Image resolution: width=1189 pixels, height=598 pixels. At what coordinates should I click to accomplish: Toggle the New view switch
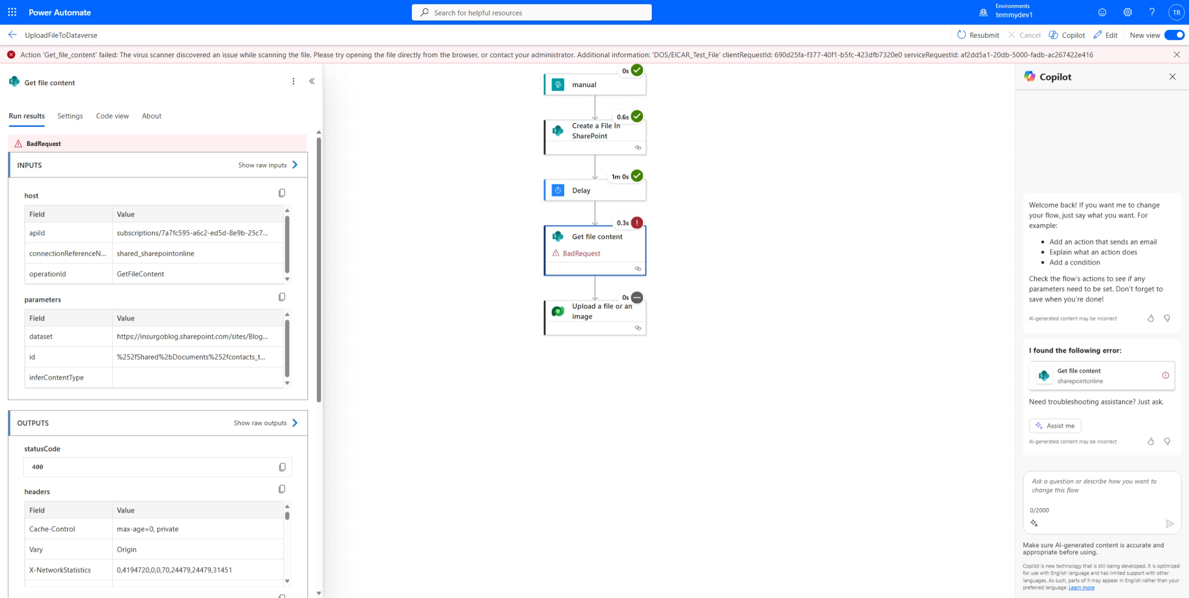[1174, 35]
